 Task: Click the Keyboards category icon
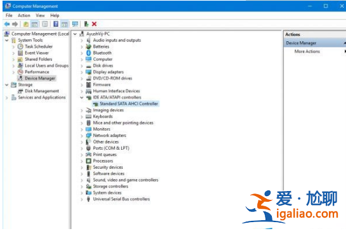[89, 117]
